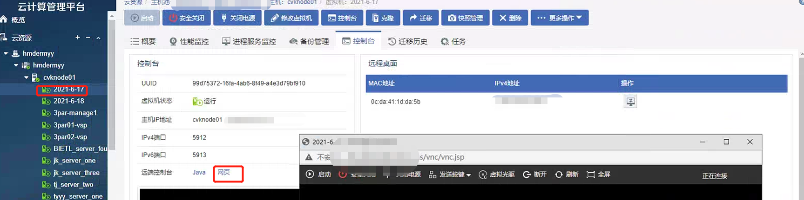Click the MAC地址 column header
Image resolution: width=804 pixels, height=200 pixels.
pos(381,83)
